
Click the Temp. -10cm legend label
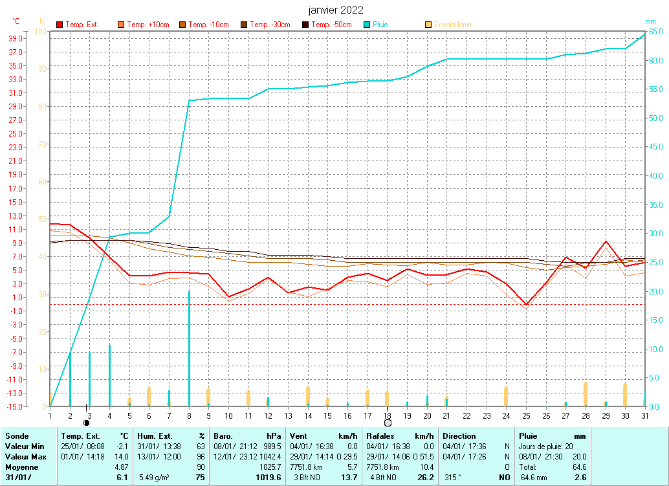click(x=208, y=25)
